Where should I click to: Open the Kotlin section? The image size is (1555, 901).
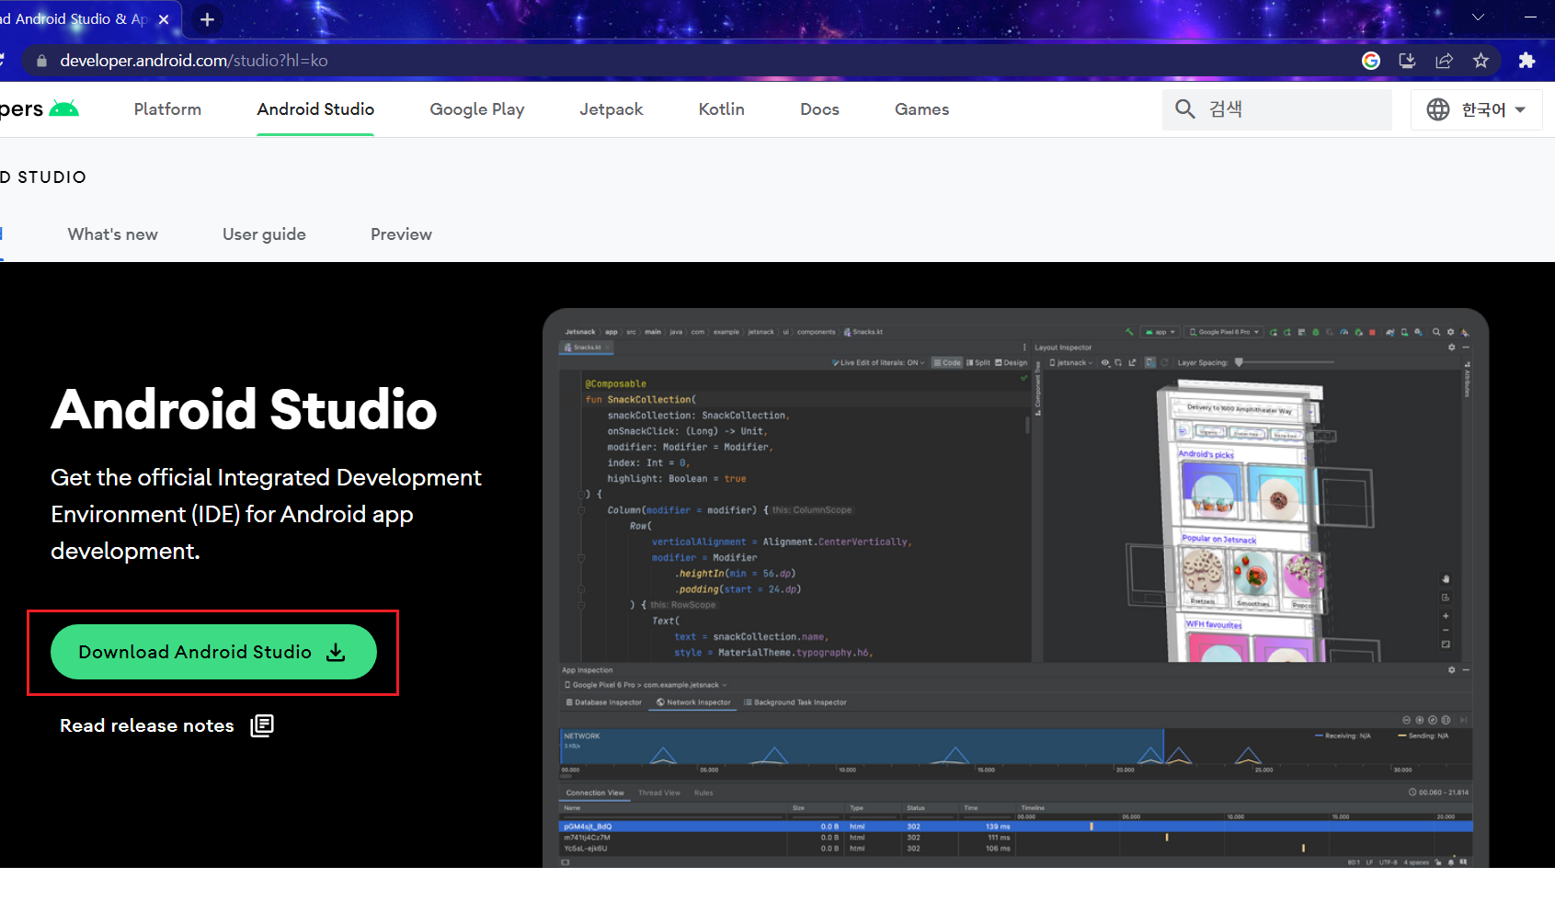(722, 109)
